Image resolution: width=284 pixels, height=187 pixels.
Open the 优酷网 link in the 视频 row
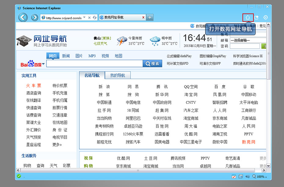[x=124, y=158]
